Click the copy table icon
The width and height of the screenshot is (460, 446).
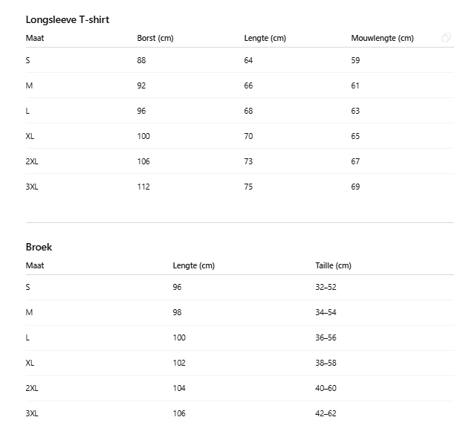point(446,38)
